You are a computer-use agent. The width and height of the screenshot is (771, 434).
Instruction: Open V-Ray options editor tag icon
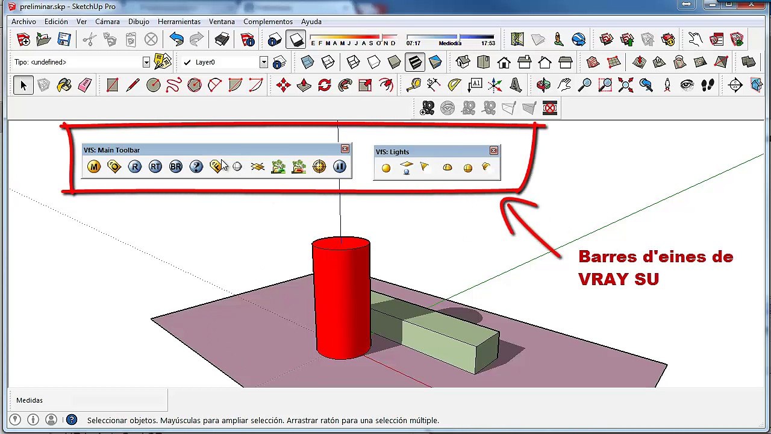[x=114, y=167]
